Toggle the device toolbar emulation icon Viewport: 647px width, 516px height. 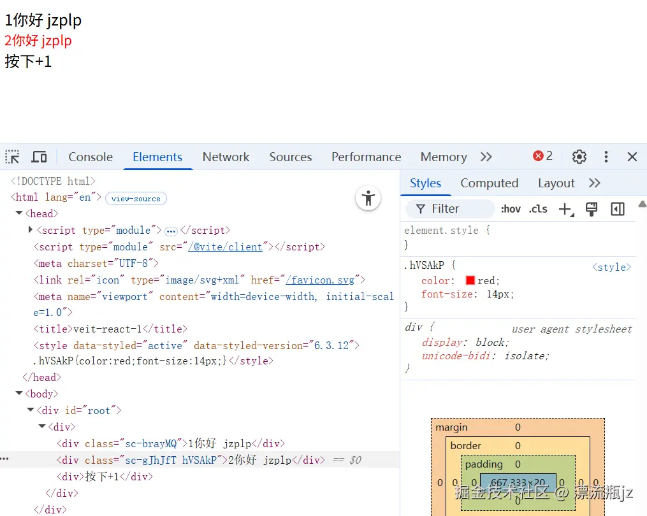tap(39, 156)
